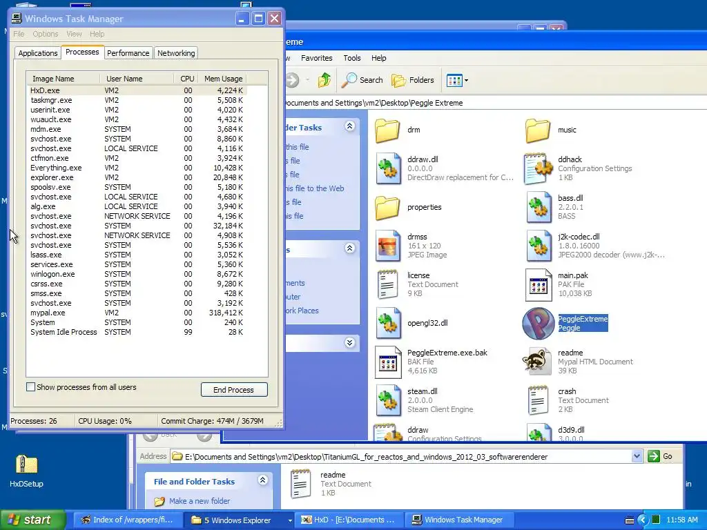The width and height of the screenshot is (707, 530).
Task: Select the main.pak file icon
Action: (539, 285)
